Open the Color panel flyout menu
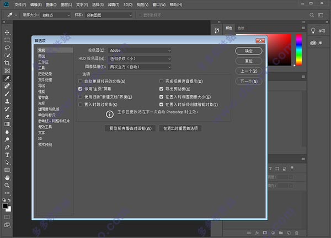 click(303, 28)
